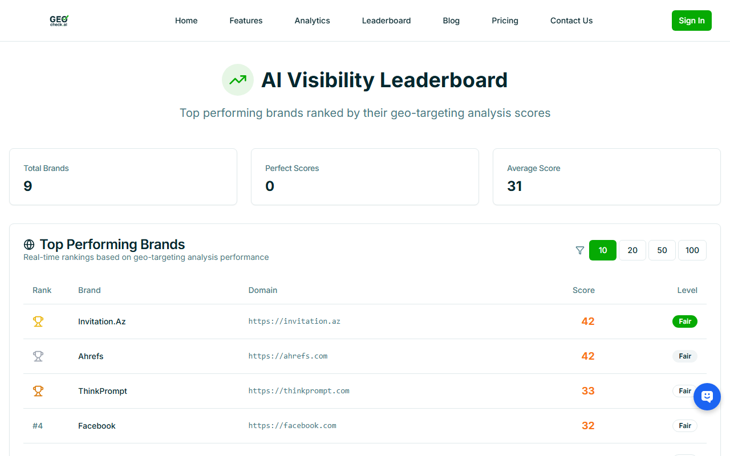The height and width of the screenshot is (456, 730).
Task: Go to the Home page
Action: tap(186, 21)
